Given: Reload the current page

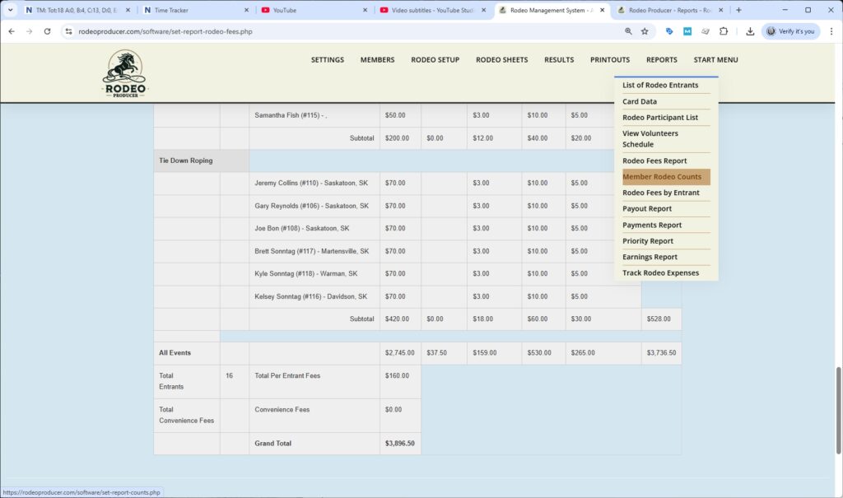Looking at the screenshot, I should coord(47,30).
